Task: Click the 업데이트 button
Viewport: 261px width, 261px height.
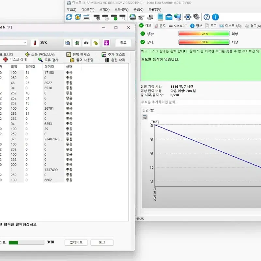Action: point(76,242)
